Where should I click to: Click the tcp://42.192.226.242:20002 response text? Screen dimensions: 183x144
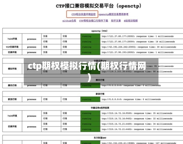[139, 47]
